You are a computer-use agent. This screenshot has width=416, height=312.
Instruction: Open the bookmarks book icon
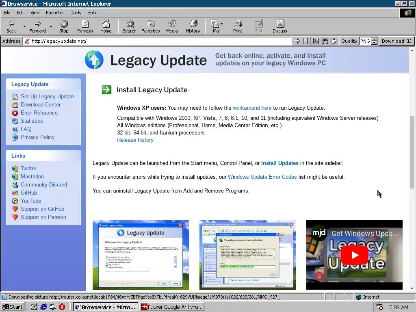[x=316, y=41]
